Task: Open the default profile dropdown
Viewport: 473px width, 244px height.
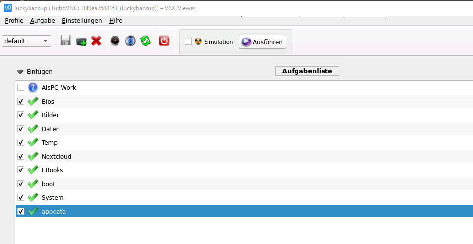Action: (x=27, y=41)
